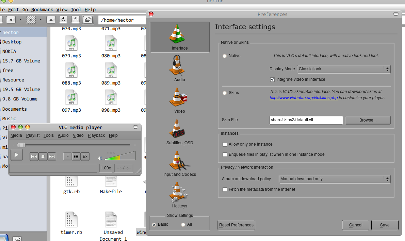405x241 pixels.
Task: Click Cancel in Preferences
Action: (x=356, y=225)
